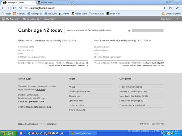Click the Cambridge NZ today site title
182x136 pixels.
pos(40,30)
